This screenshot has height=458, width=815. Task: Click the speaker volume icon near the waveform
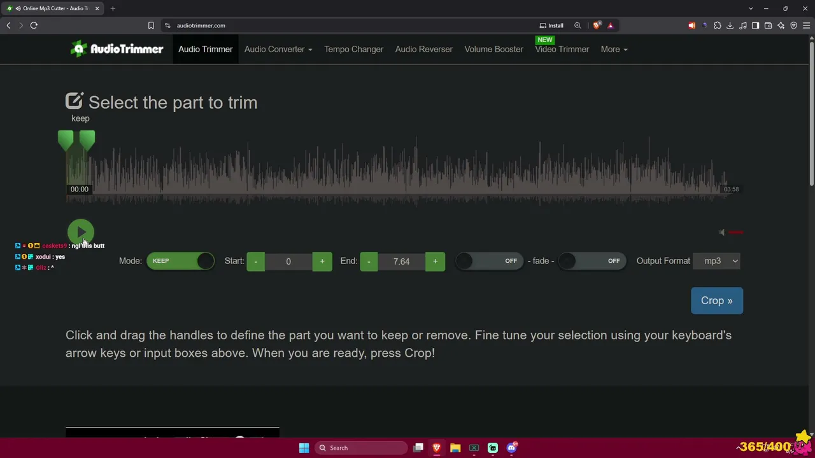721,232
